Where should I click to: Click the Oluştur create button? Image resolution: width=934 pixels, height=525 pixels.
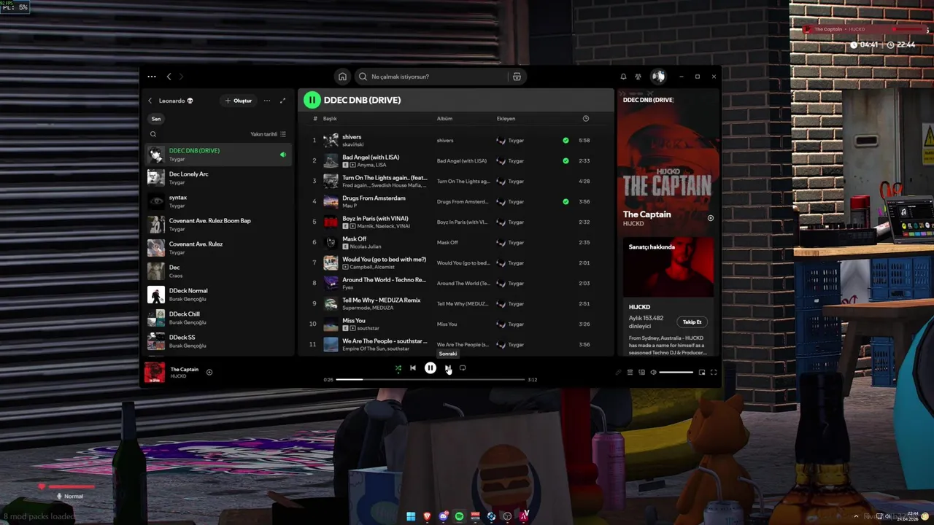[x=238, y=101]
